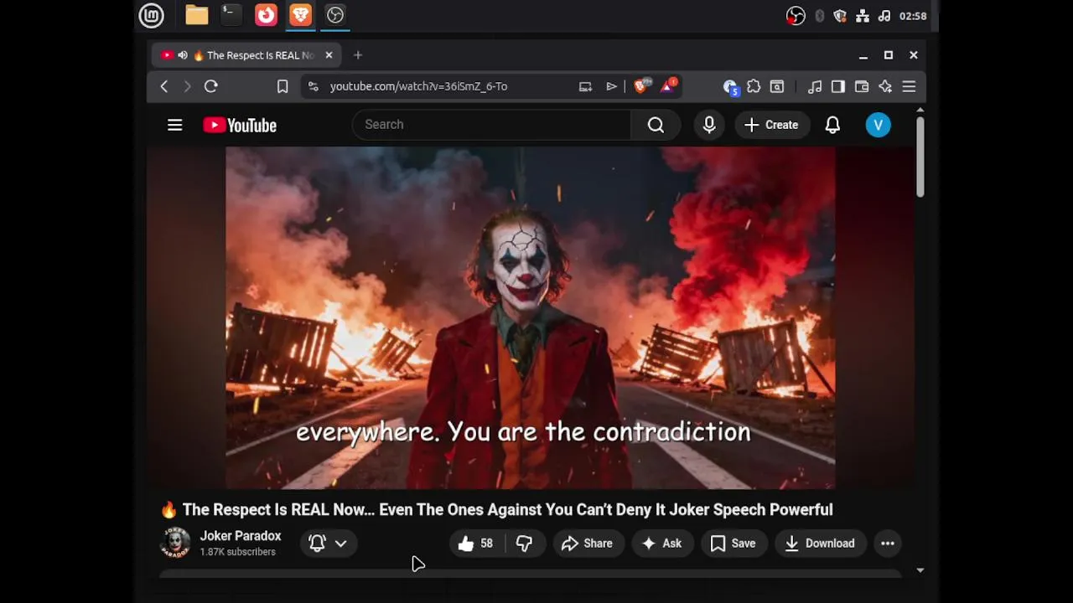Switch to Brave browser in the panel
This screenshot has width=1073, height=603.
tap(300, 15)
